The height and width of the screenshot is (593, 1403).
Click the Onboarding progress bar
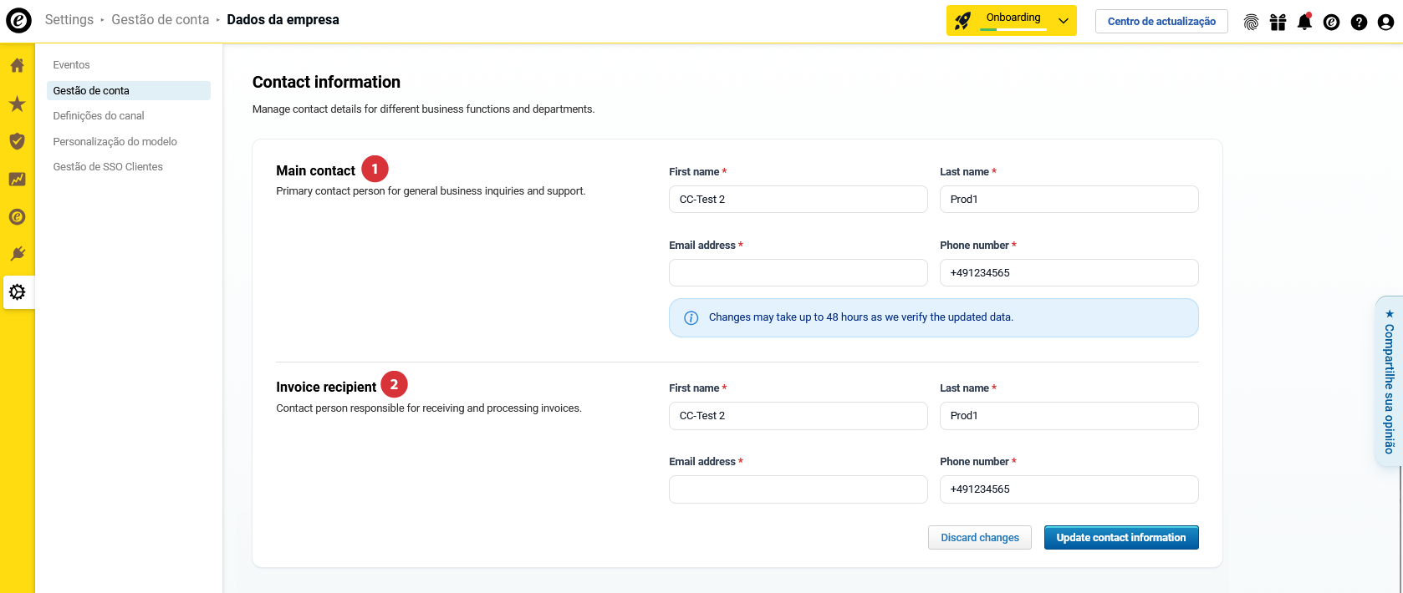pos(1013,29)
